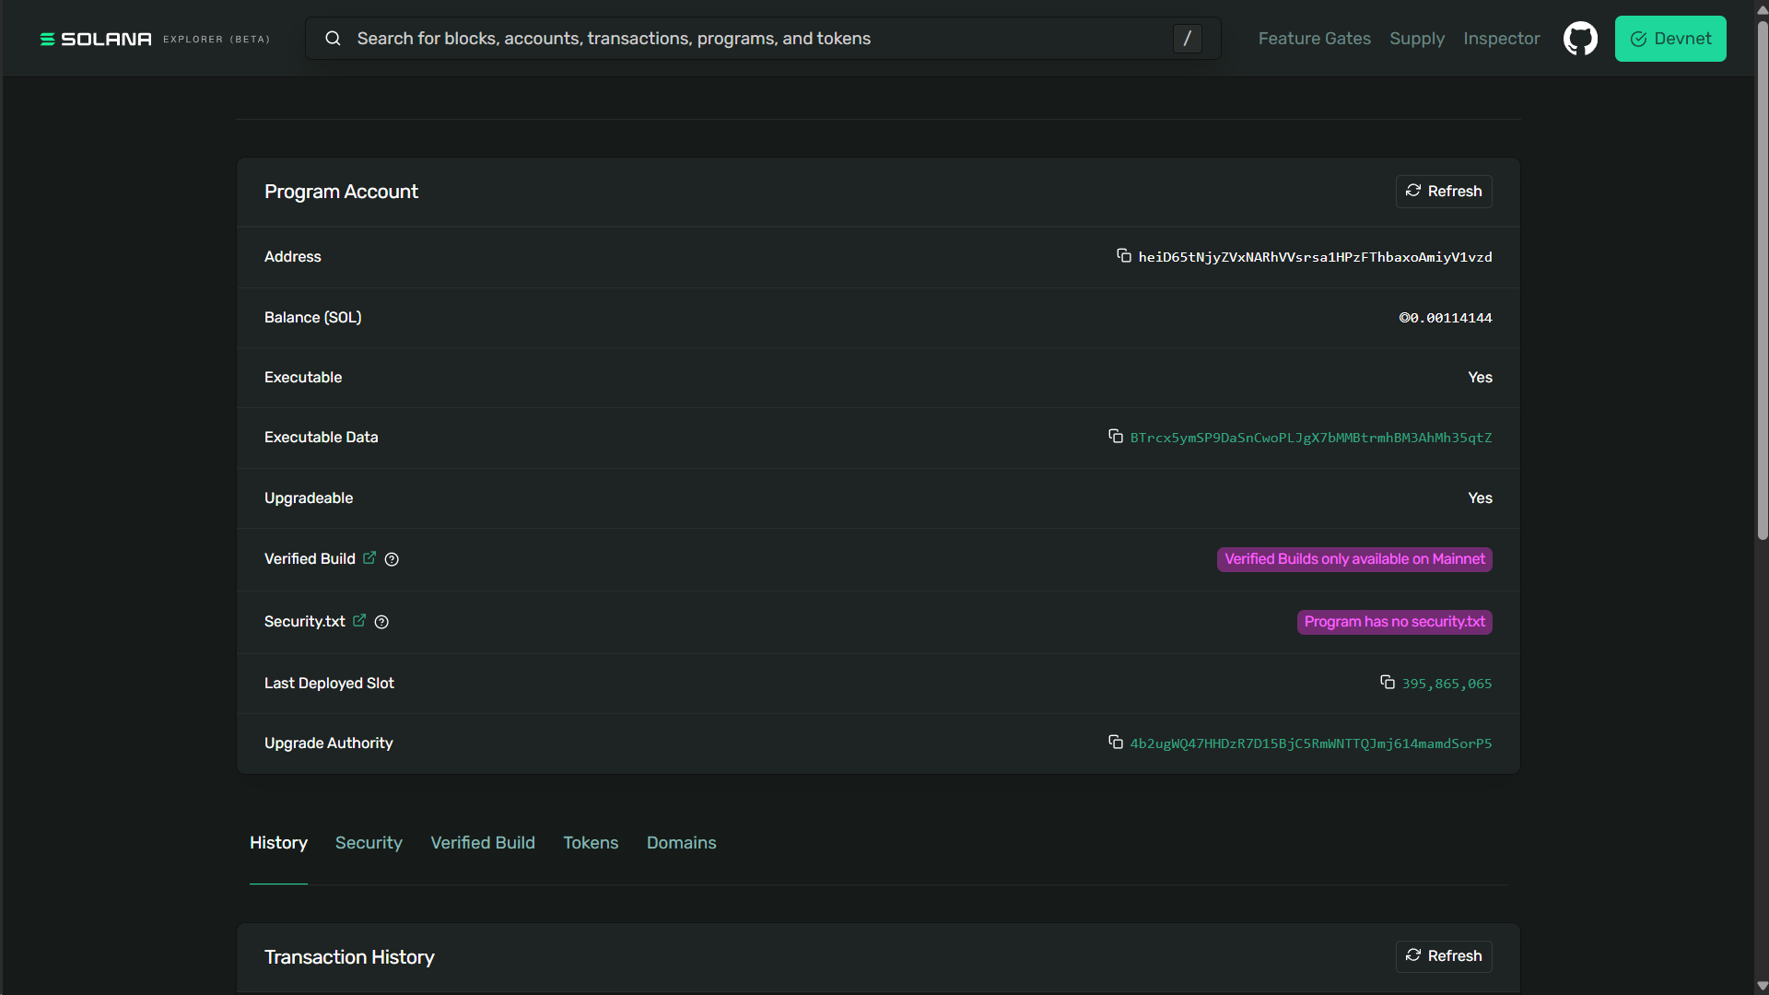
Task: Click the program address text heiD65t…
Action: coord(1315,257)
